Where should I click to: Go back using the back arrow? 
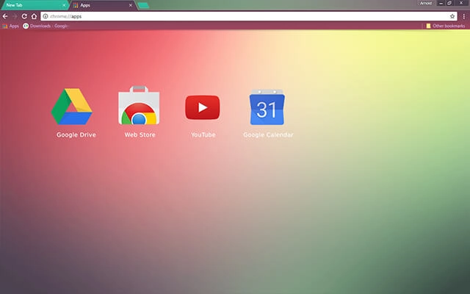tap(5, 16)
